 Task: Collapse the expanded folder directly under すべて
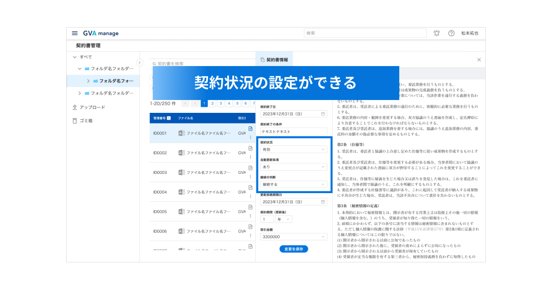pos(80,68)
